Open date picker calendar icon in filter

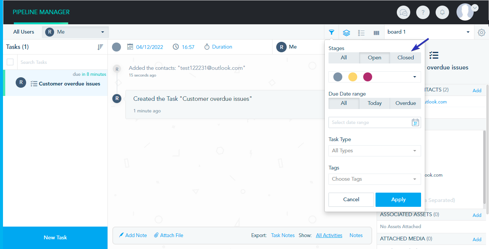pos(415,122)
